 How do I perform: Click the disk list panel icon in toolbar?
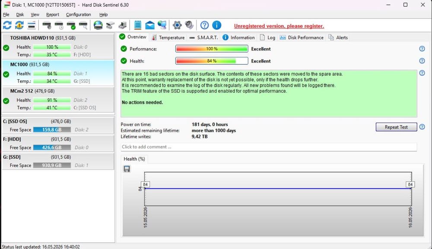tap(32, 25)
